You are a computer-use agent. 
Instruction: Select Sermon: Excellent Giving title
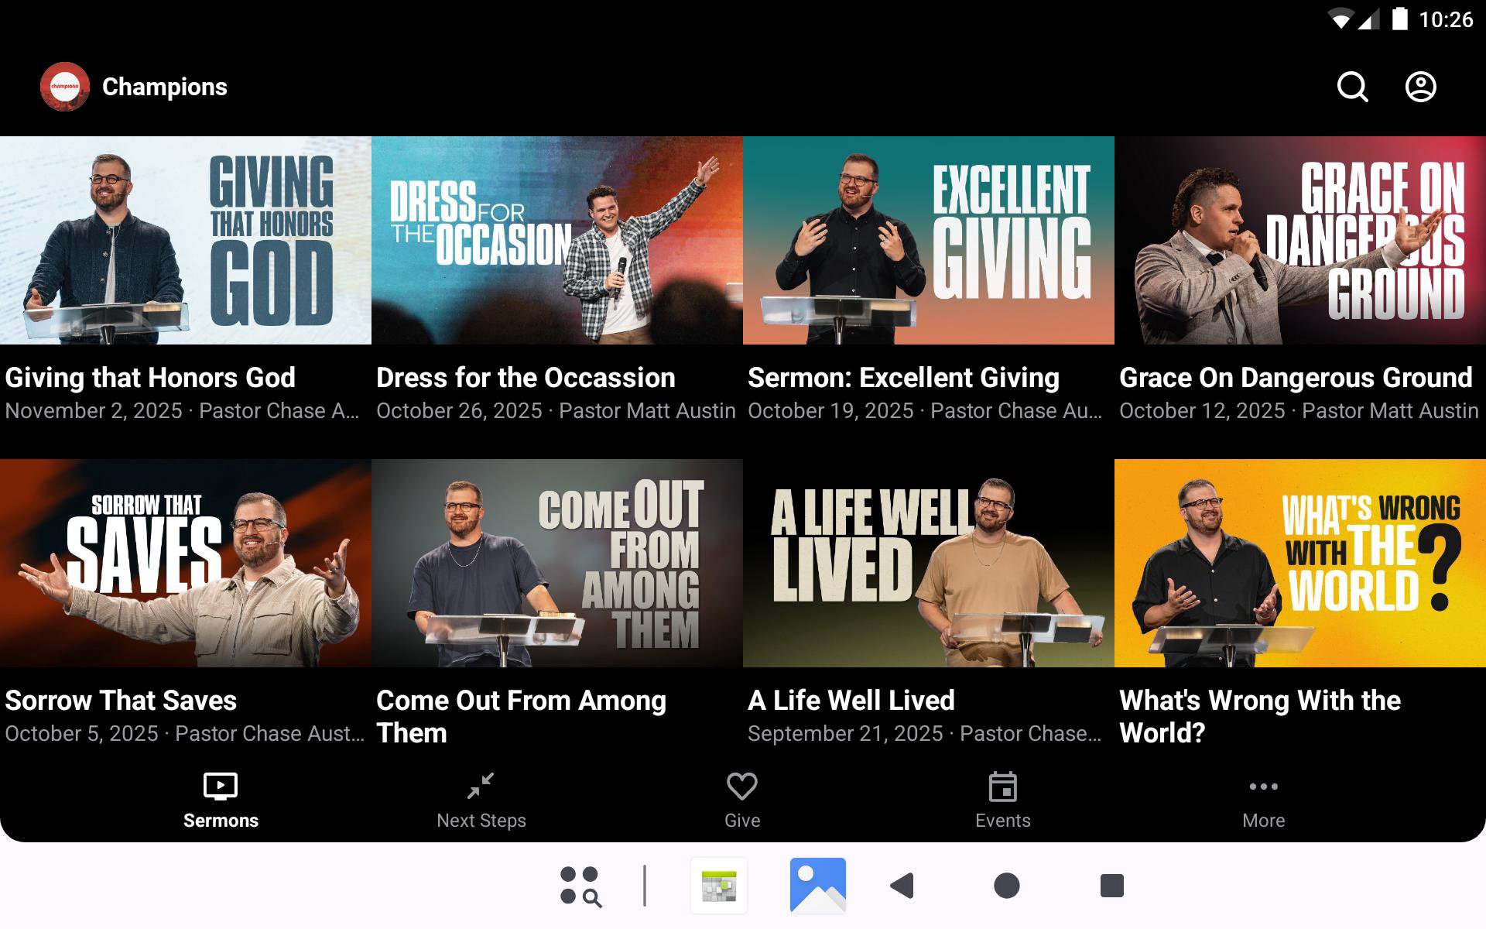click(x=903, y=378)
